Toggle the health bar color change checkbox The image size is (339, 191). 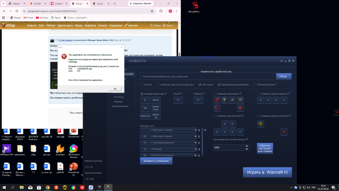click(158, 85)
